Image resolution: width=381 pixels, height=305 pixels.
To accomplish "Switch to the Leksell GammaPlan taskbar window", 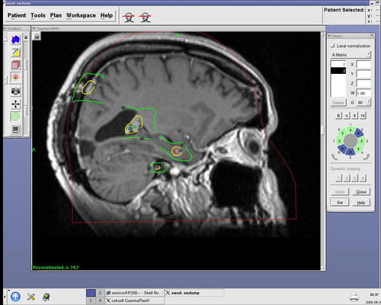I will point(134,300).
